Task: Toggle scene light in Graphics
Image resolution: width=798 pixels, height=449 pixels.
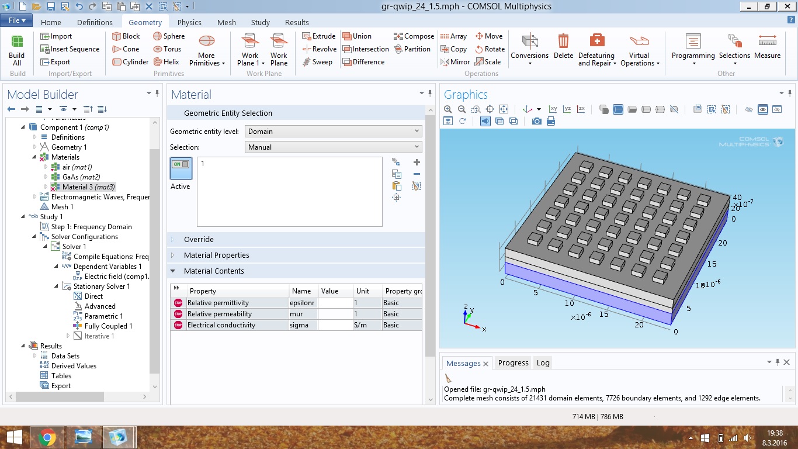Action: click(x=485, y=121)
